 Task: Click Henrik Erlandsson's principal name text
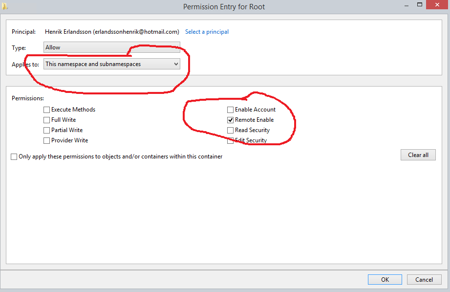tap(111, 31)
